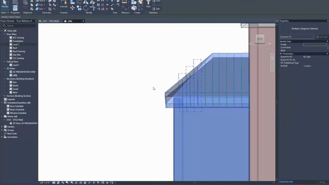The height and width of the screenshot is (185, 329).
Task: Click the Filter funnel icon
Action: pos(149,3)
